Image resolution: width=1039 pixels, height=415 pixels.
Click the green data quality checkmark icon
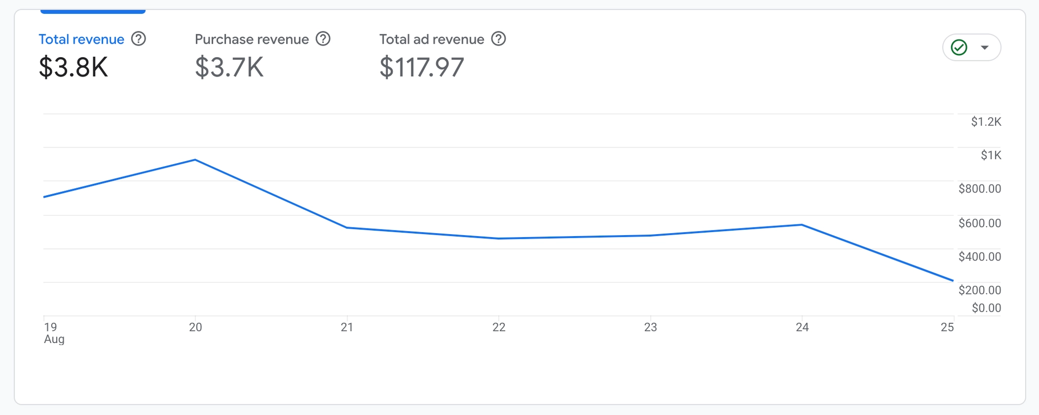pyautogui.click(x=959, y=48)
